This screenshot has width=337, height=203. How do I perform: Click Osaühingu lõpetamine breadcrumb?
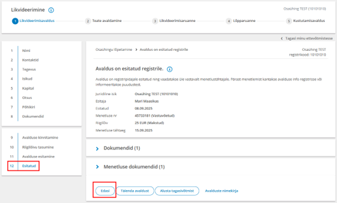(114, 50)
